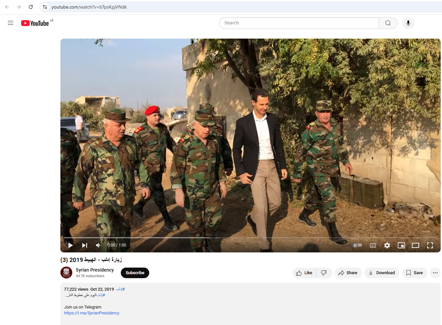Image resolution: width=442 pixels, height=325 pixels.
Task: Enable miniplayer mode
Action: click(x=401, y=245)
